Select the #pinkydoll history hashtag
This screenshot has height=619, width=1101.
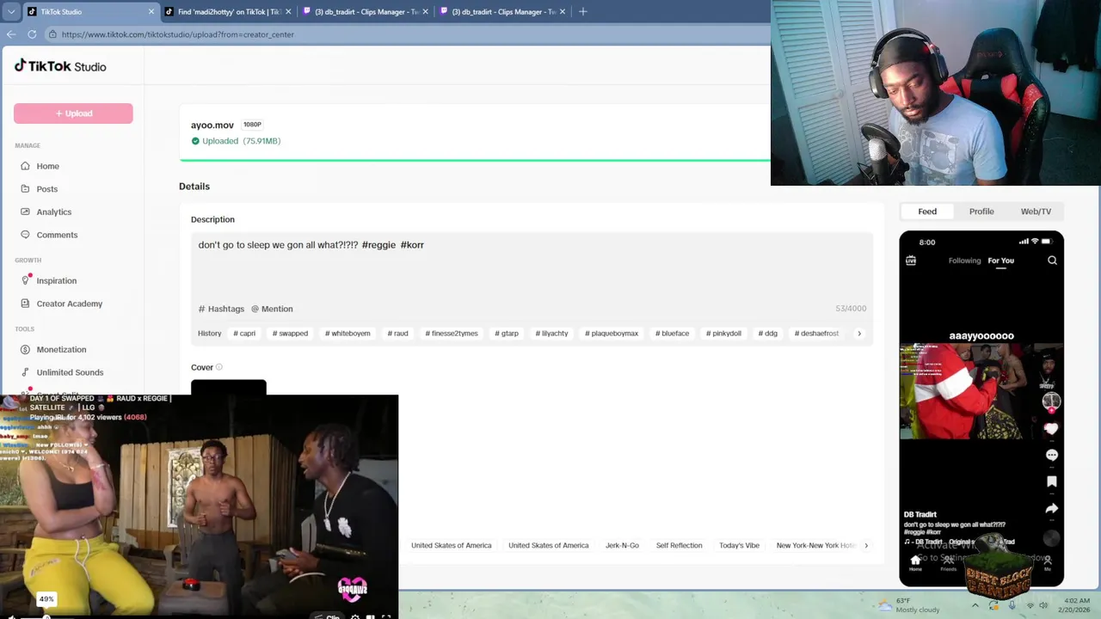723,334
